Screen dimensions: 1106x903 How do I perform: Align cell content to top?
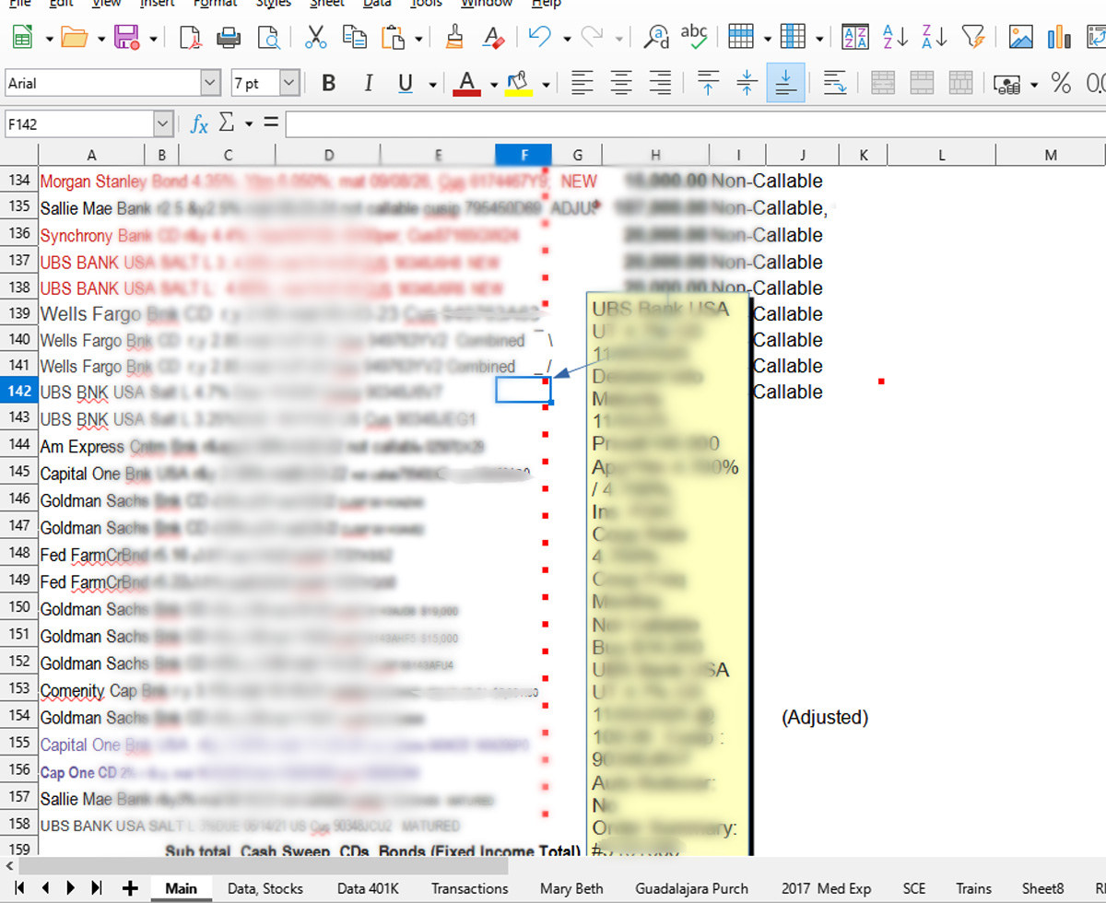click(x=708, y=84)
